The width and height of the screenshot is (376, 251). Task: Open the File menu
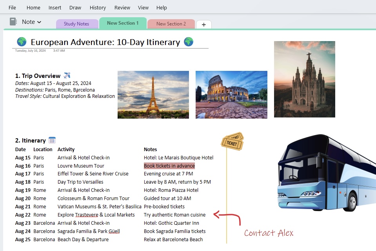[12, 8]
